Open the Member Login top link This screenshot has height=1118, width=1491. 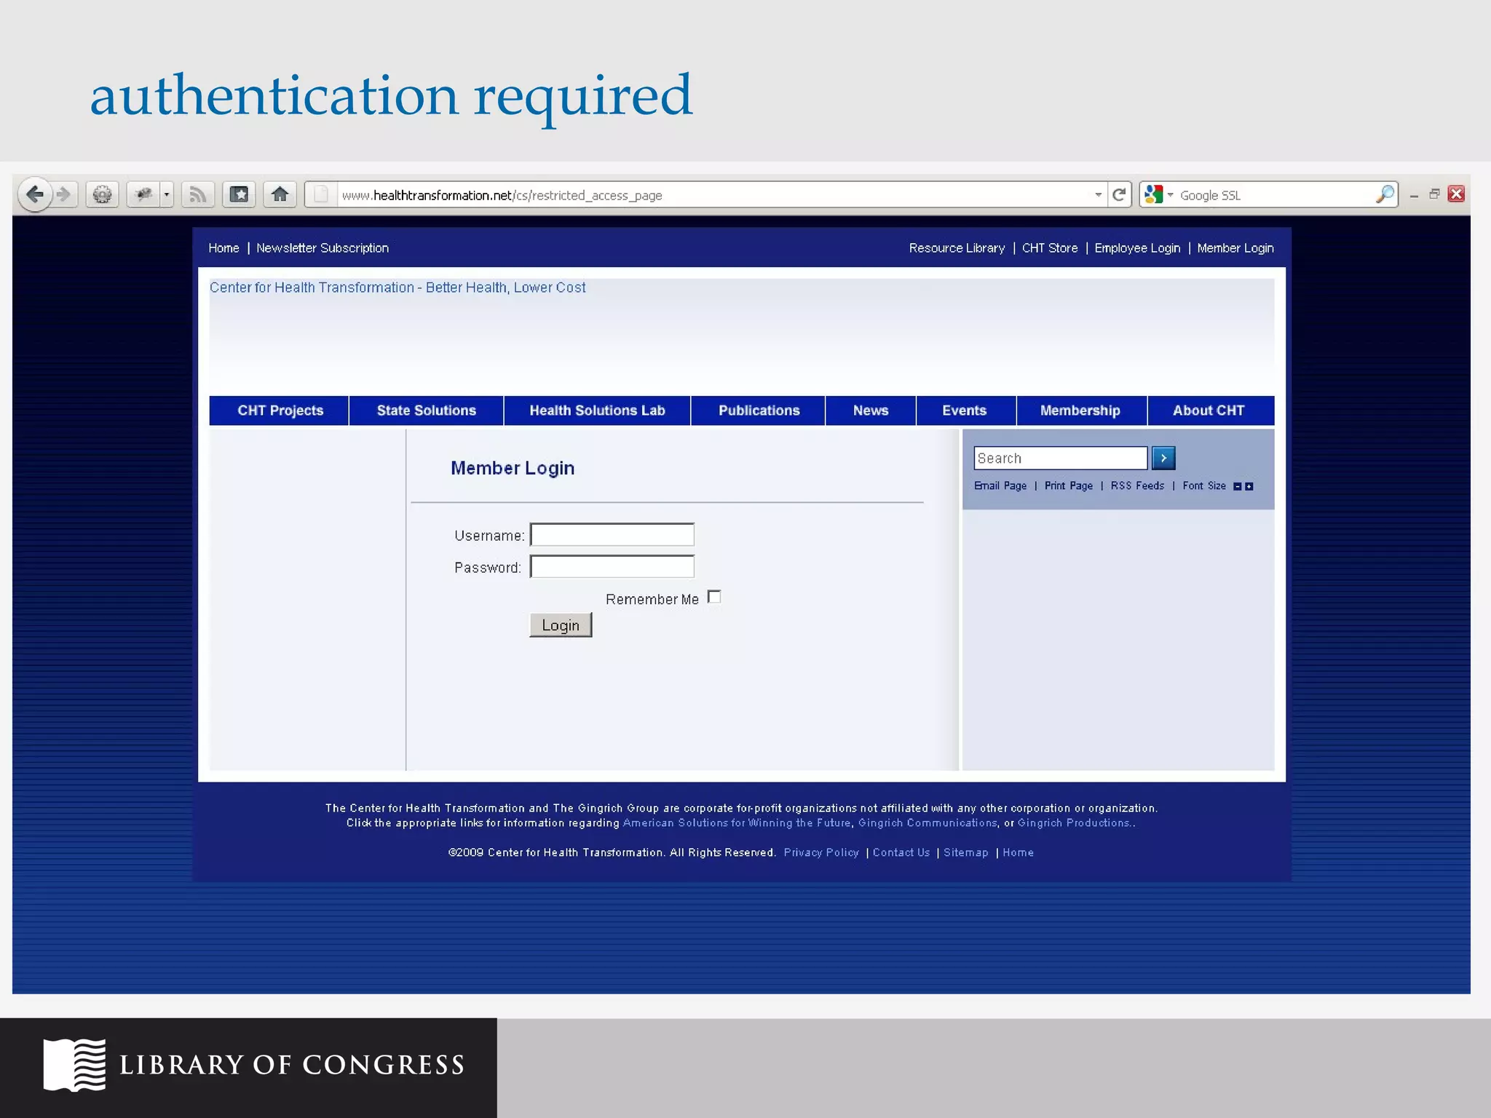(x=1235, y=248)
